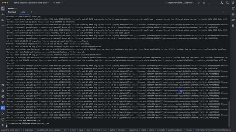Viewport: 236px width, 132px height.
Task: Select the Terminal title label
Action: coord(12,12)
